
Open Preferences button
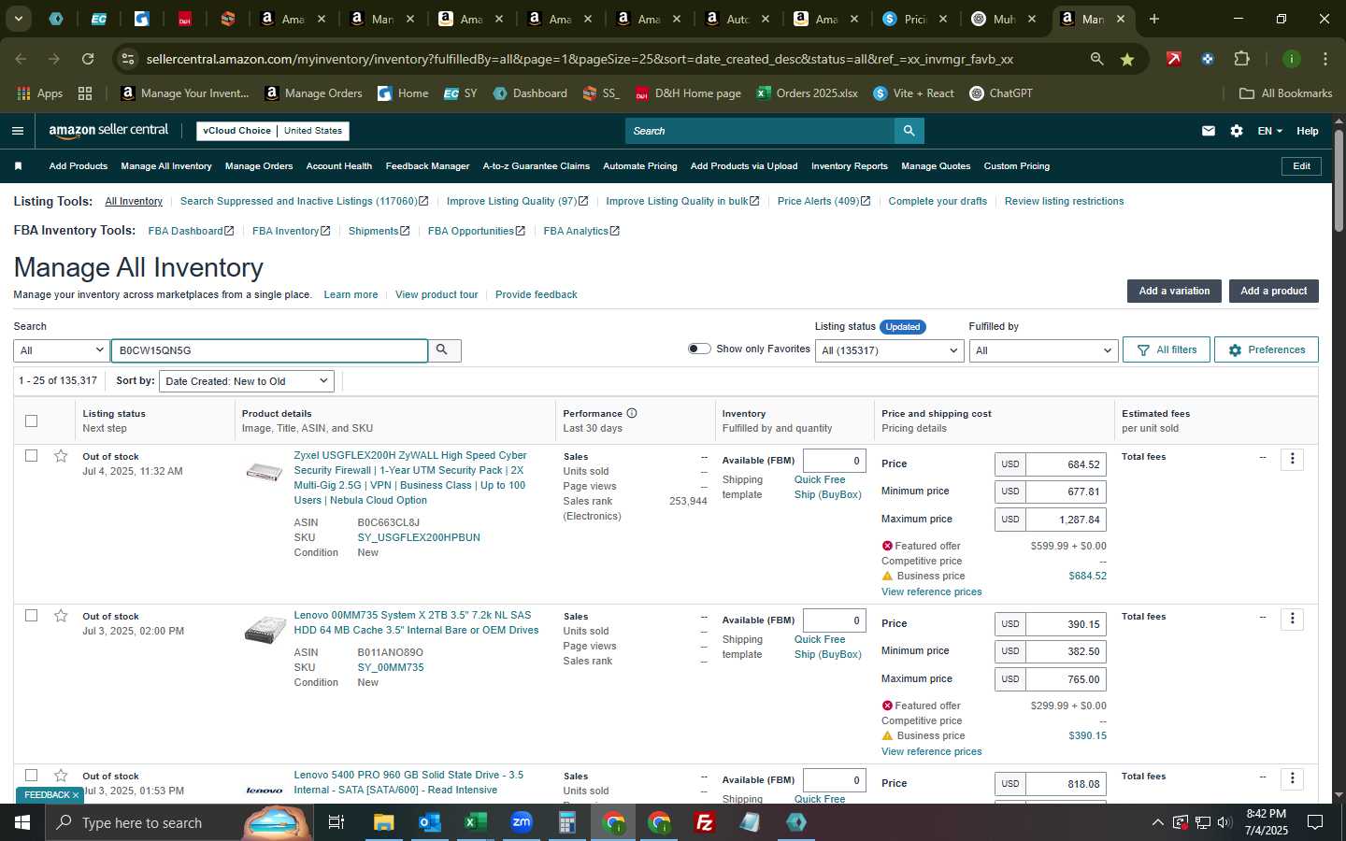pyautogui.click(x=1267, y=349)
